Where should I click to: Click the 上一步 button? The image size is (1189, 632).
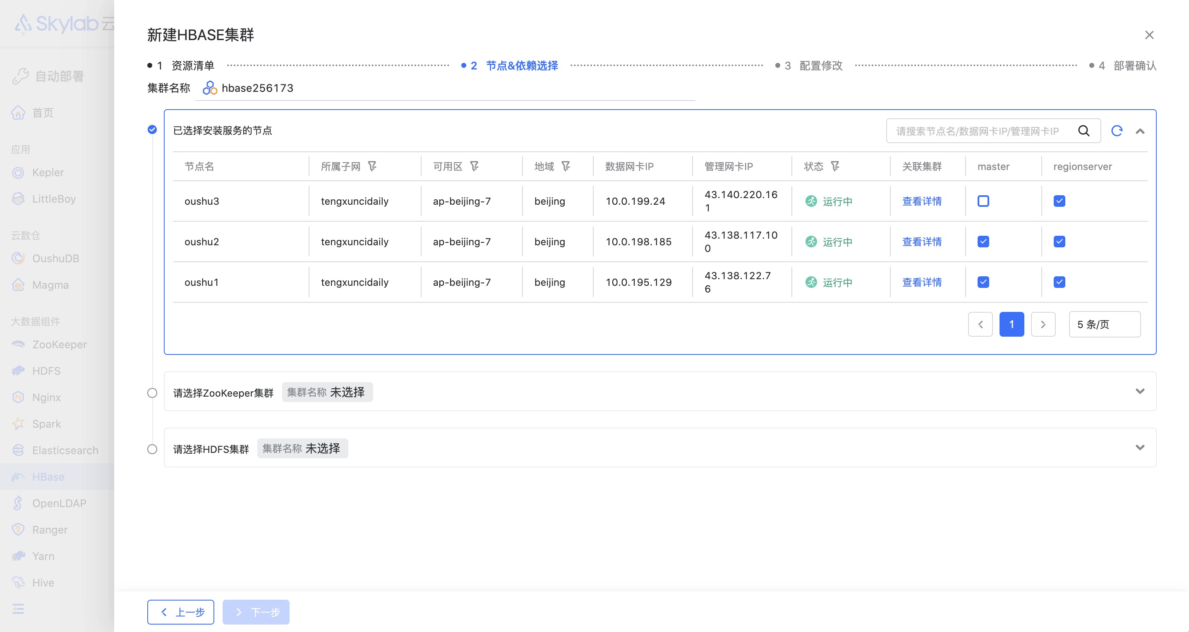[x=181, y=612]
